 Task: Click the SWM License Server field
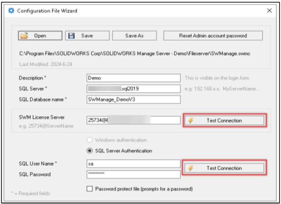coord(133,120)
